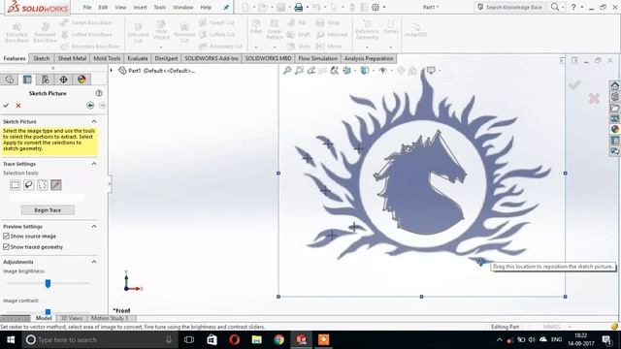This screenshot has width=621, height=349.
Task: Adjust the Image contrast slider handle
Action: [x=48, y=312]
